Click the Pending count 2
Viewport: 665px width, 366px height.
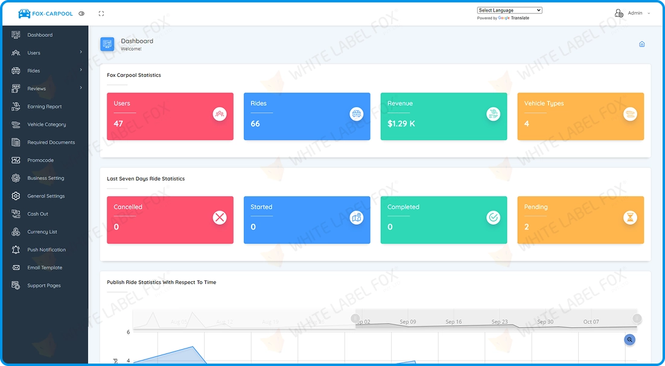click(527, 227)
